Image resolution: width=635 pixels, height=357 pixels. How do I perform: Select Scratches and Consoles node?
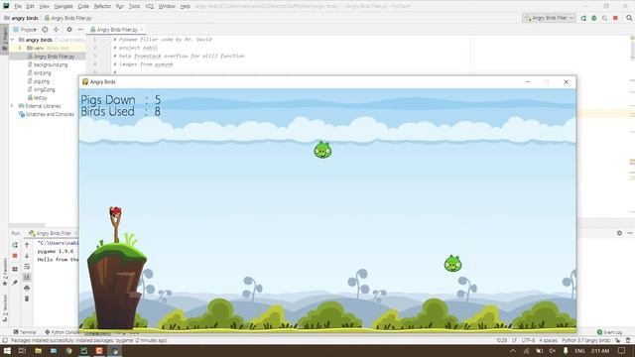tap(47, 115)
